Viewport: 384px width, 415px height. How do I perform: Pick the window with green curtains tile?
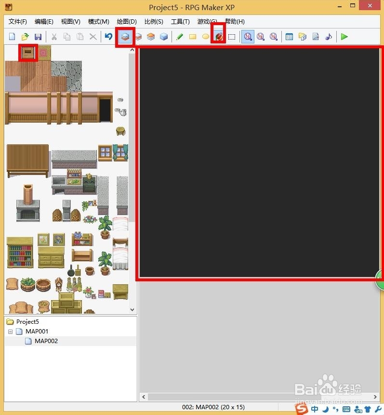coord(120,152)
